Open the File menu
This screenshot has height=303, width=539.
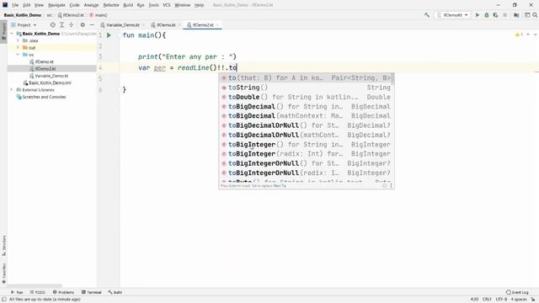coord(15,5)
